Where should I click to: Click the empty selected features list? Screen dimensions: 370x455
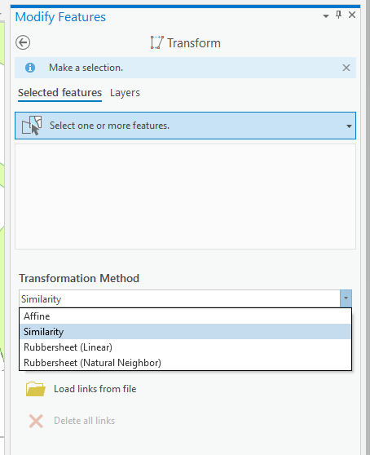click(x=185, y=197)
